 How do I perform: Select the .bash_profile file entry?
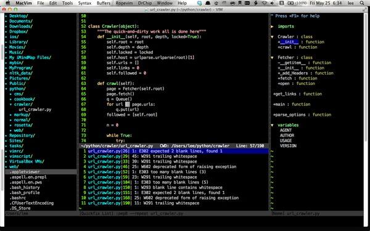24,193
